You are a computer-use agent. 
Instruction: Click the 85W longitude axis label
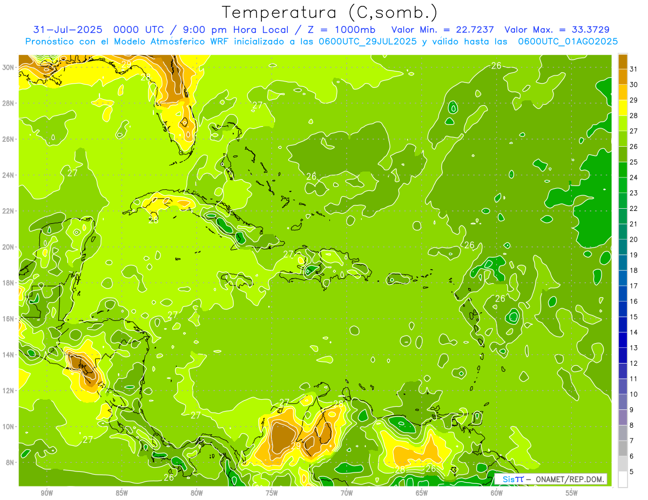point(122,493)
